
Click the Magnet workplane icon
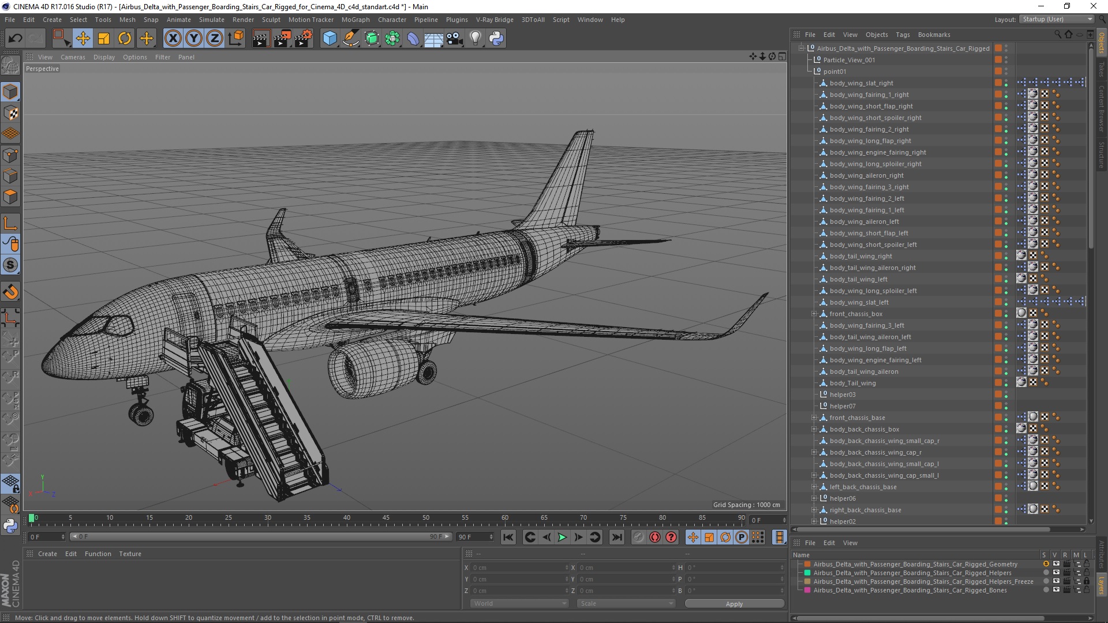(x=10, y=292)
